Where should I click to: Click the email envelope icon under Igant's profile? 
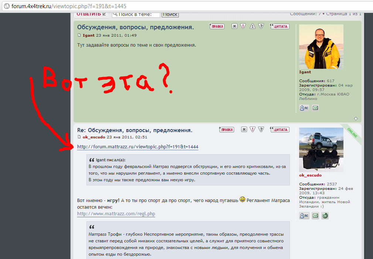(x=315, y=108)
